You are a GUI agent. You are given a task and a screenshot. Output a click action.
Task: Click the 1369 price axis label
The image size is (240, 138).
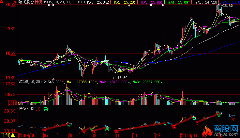pyautogui.click(x=10, y=78)
